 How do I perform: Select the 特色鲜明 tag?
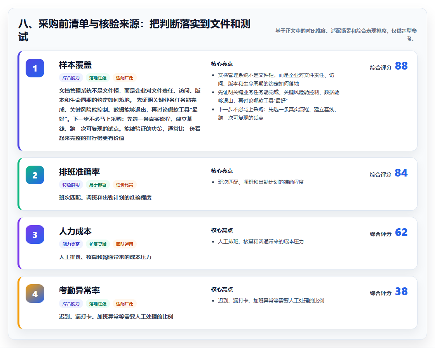coord(71,185)
